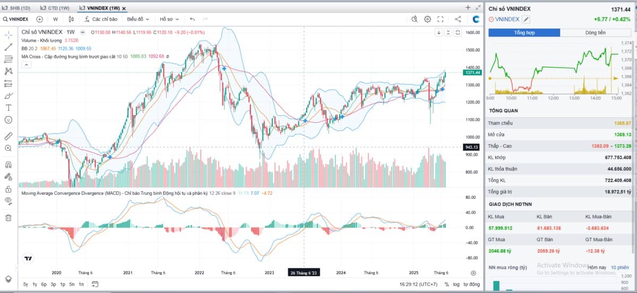
Task: Switch to the Dòng tiền tab
Action: (x=596, y=32)
